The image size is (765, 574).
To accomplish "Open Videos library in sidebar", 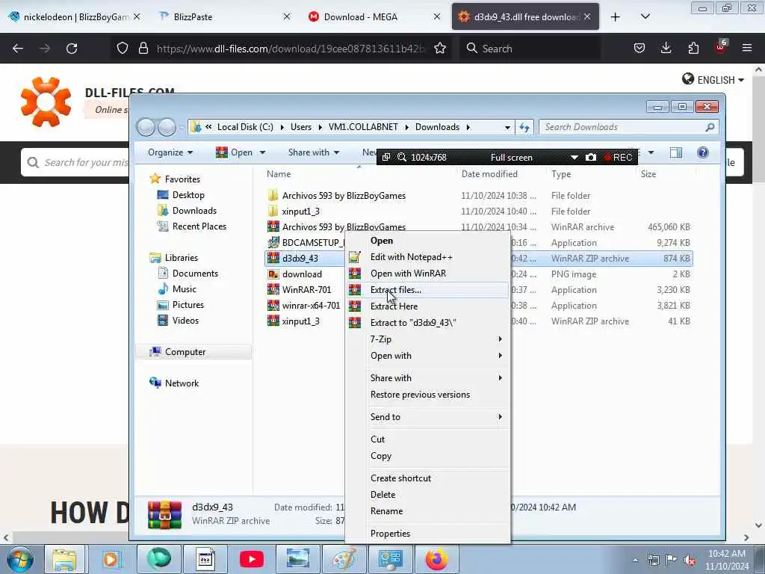I will (185, 321).
